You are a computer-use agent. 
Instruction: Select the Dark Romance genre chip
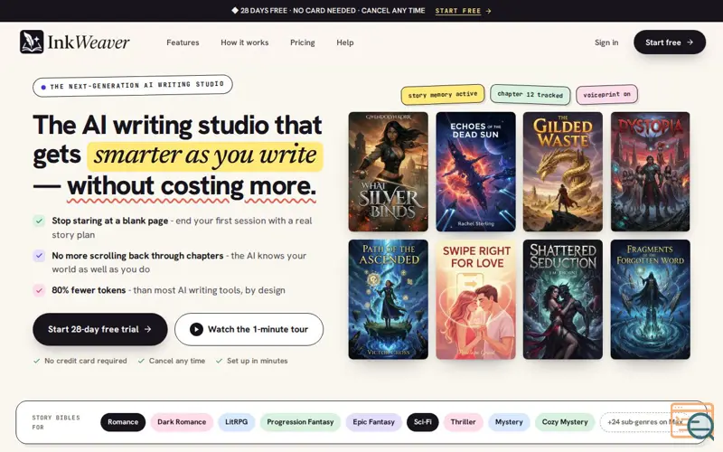[182, 422]
